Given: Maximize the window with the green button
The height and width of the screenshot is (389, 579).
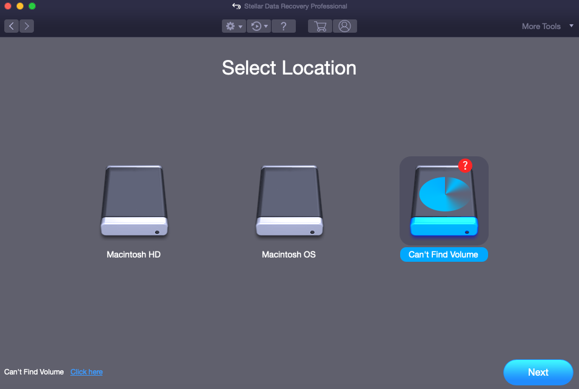Looking at the screenshot, I should tap(32, 6).
